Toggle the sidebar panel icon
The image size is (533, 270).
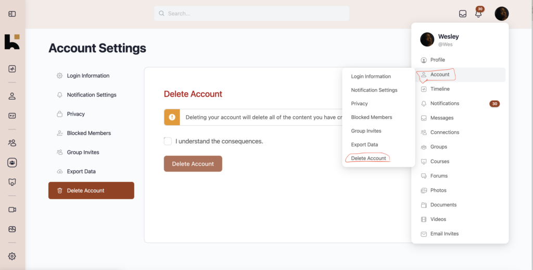tap(12, 14)
